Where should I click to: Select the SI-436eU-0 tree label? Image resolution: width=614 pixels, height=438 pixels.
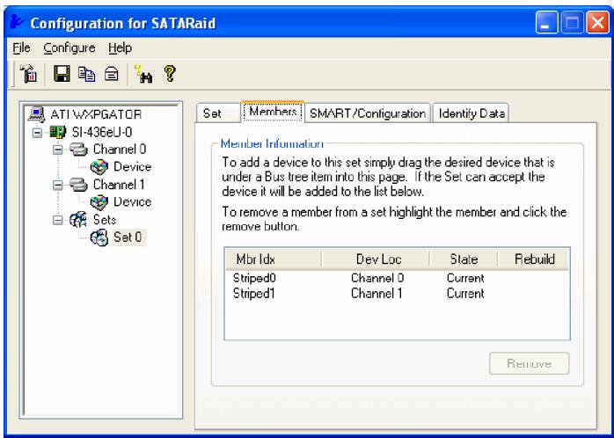click(102, 132)
